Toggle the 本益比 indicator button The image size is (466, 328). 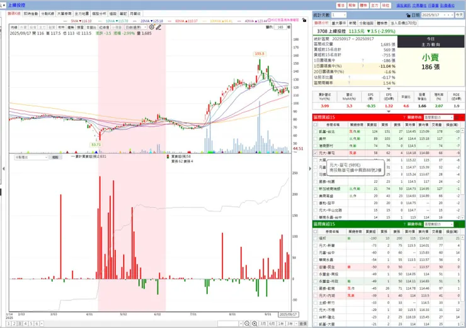click(91, 27)
